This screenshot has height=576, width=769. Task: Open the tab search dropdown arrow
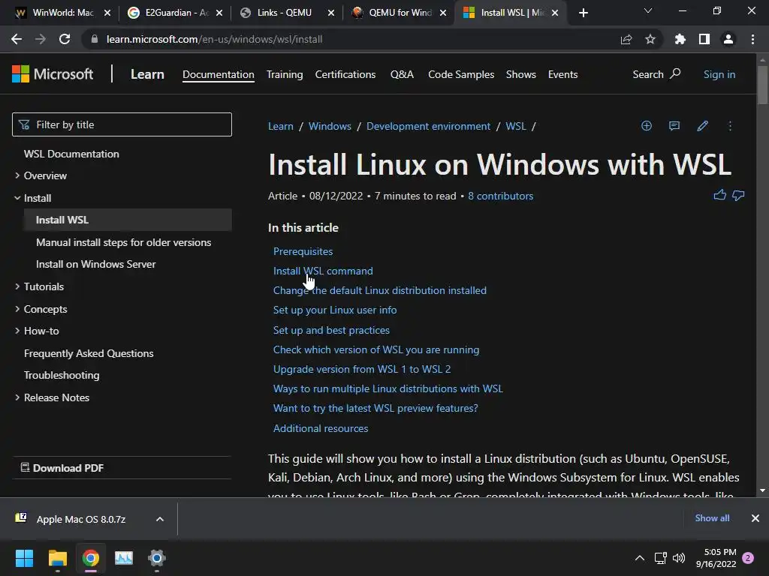tap(648, 10)
